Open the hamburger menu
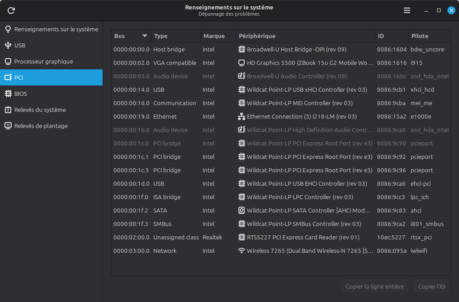The height and width of the screenshot is (302, 459). [x=407, y=10]
